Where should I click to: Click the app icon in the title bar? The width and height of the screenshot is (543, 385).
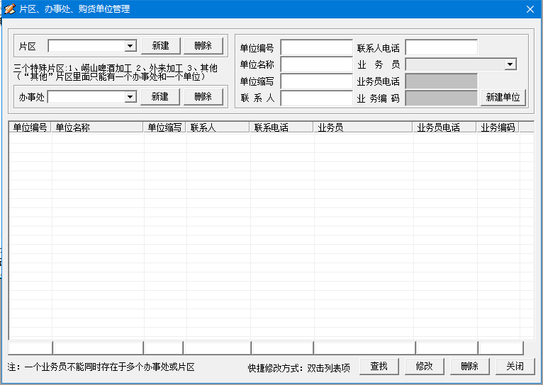pos(10,8)
